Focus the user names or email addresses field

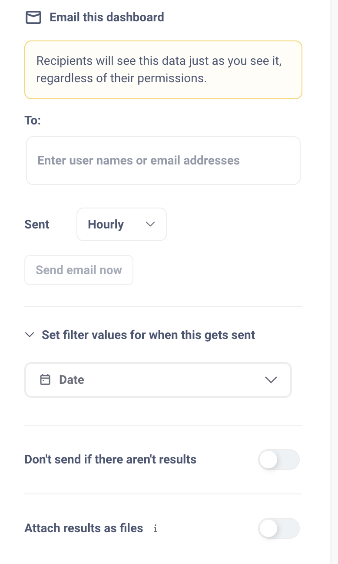pyautogui.click(x=163, y=161)
